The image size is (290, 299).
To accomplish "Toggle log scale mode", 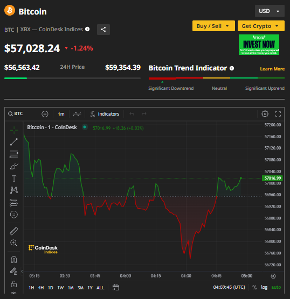I will click(x=264, y=287).
